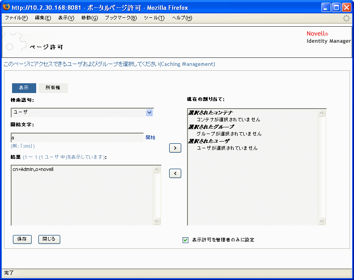Open the ヘルプ(H) menu

point(182,18)
